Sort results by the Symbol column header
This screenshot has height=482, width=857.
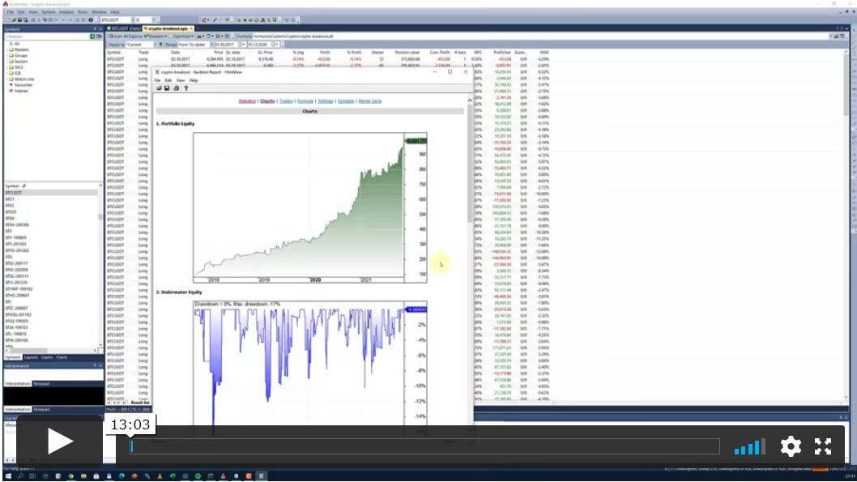[113, 53]
